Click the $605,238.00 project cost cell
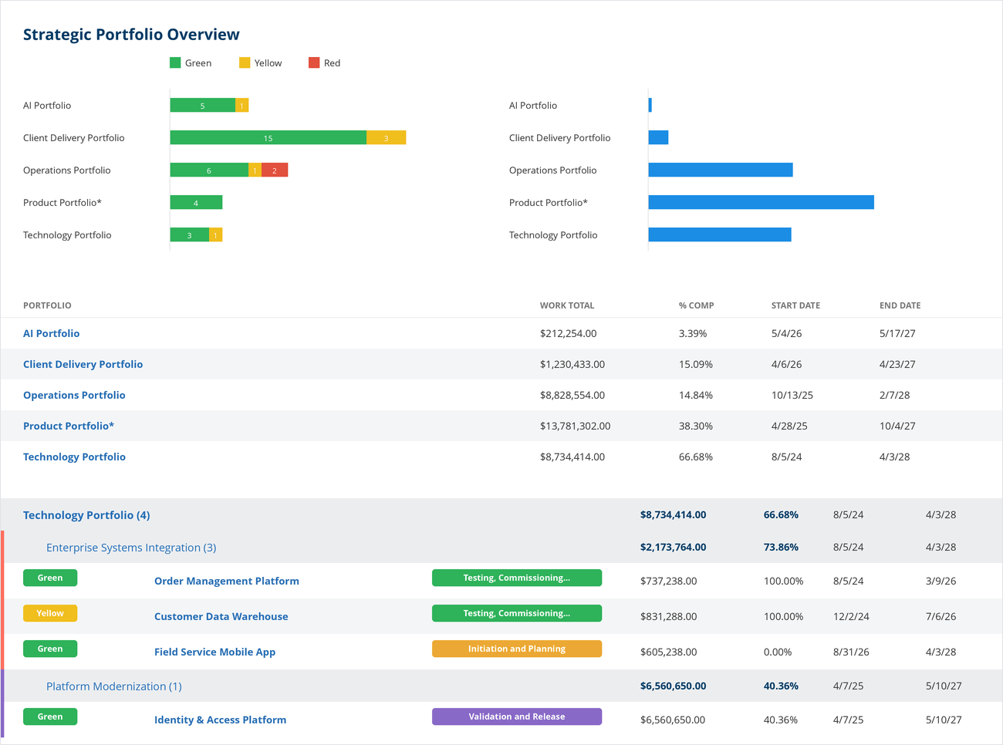The width and height of the screenshot is (1003, 745). click(669, 652)
